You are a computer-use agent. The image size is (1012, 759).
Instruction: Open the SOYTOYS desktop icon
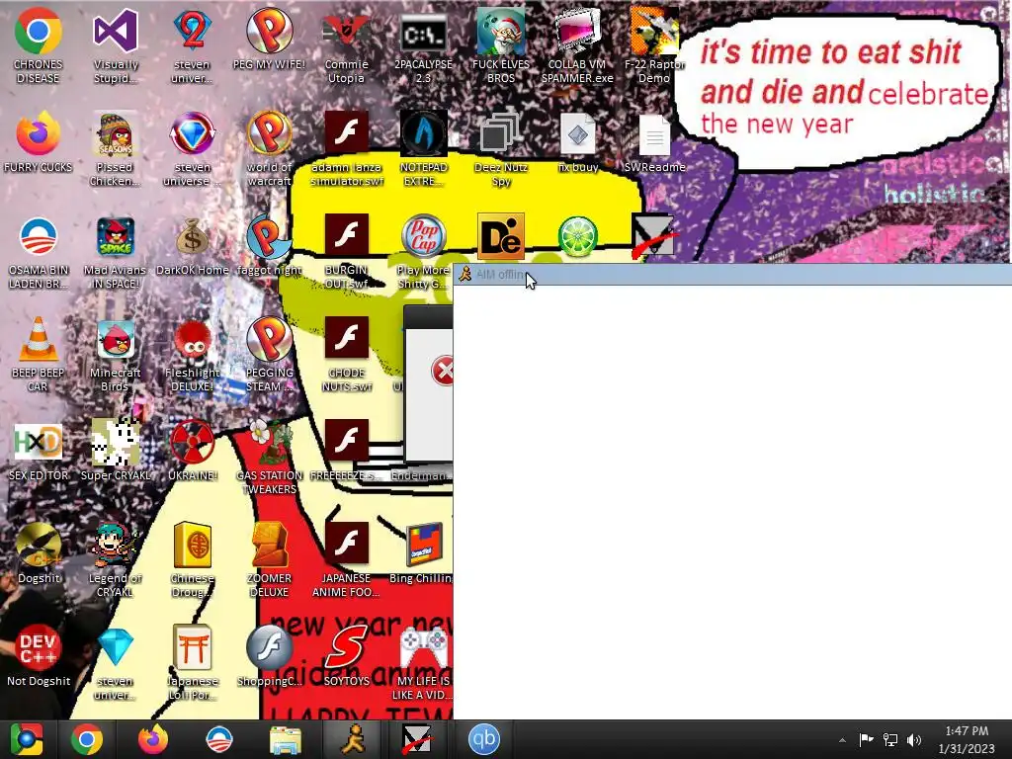click(347, 648)
